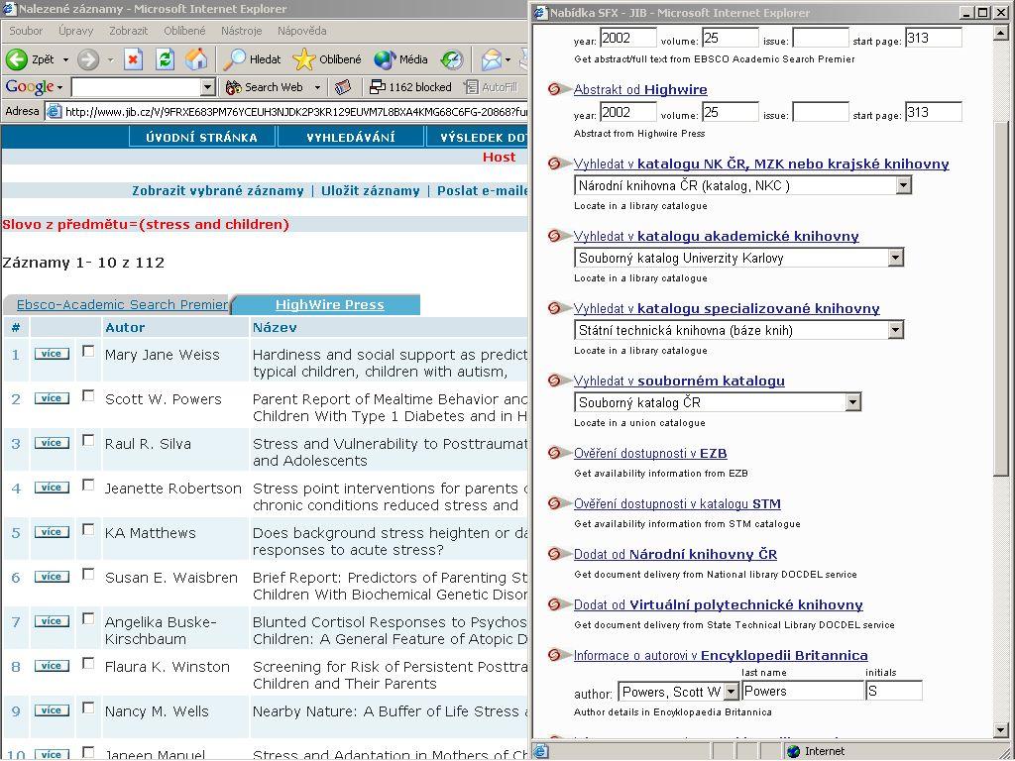Click the 1162 blocked popup blocker icon
This screenshot has width=1015, height=761.
pyautogui.click(x=410, y=87)
